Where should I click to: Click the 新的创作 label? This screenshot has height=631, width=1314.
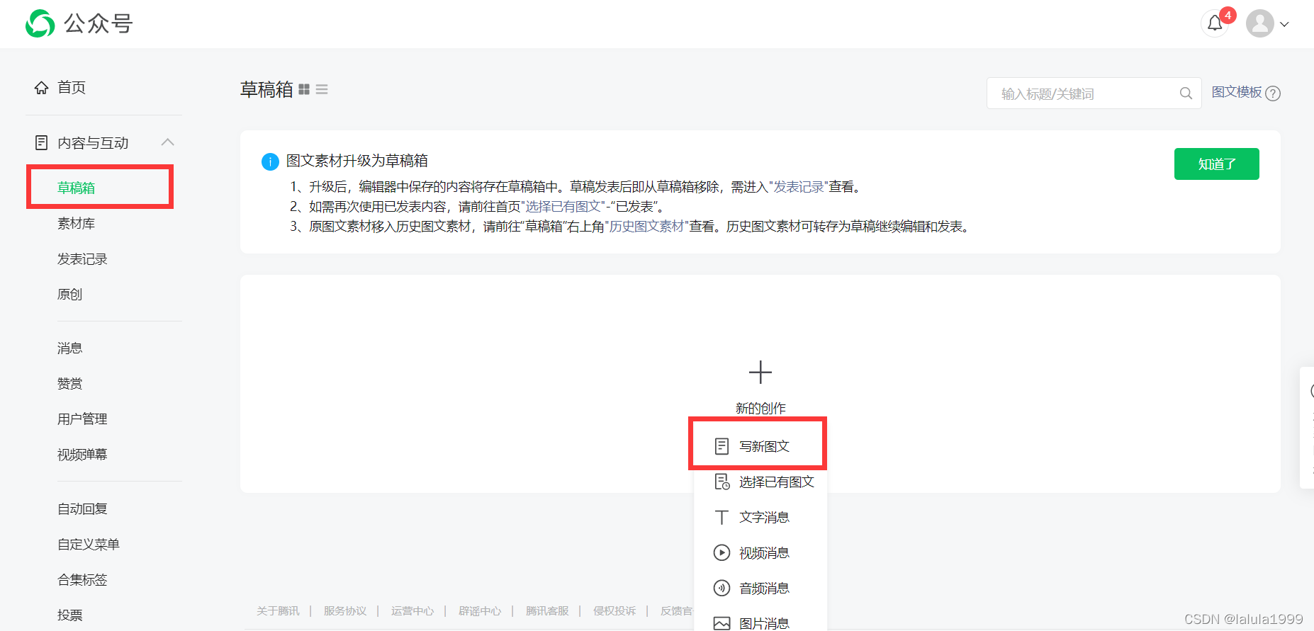pos(760,408)
